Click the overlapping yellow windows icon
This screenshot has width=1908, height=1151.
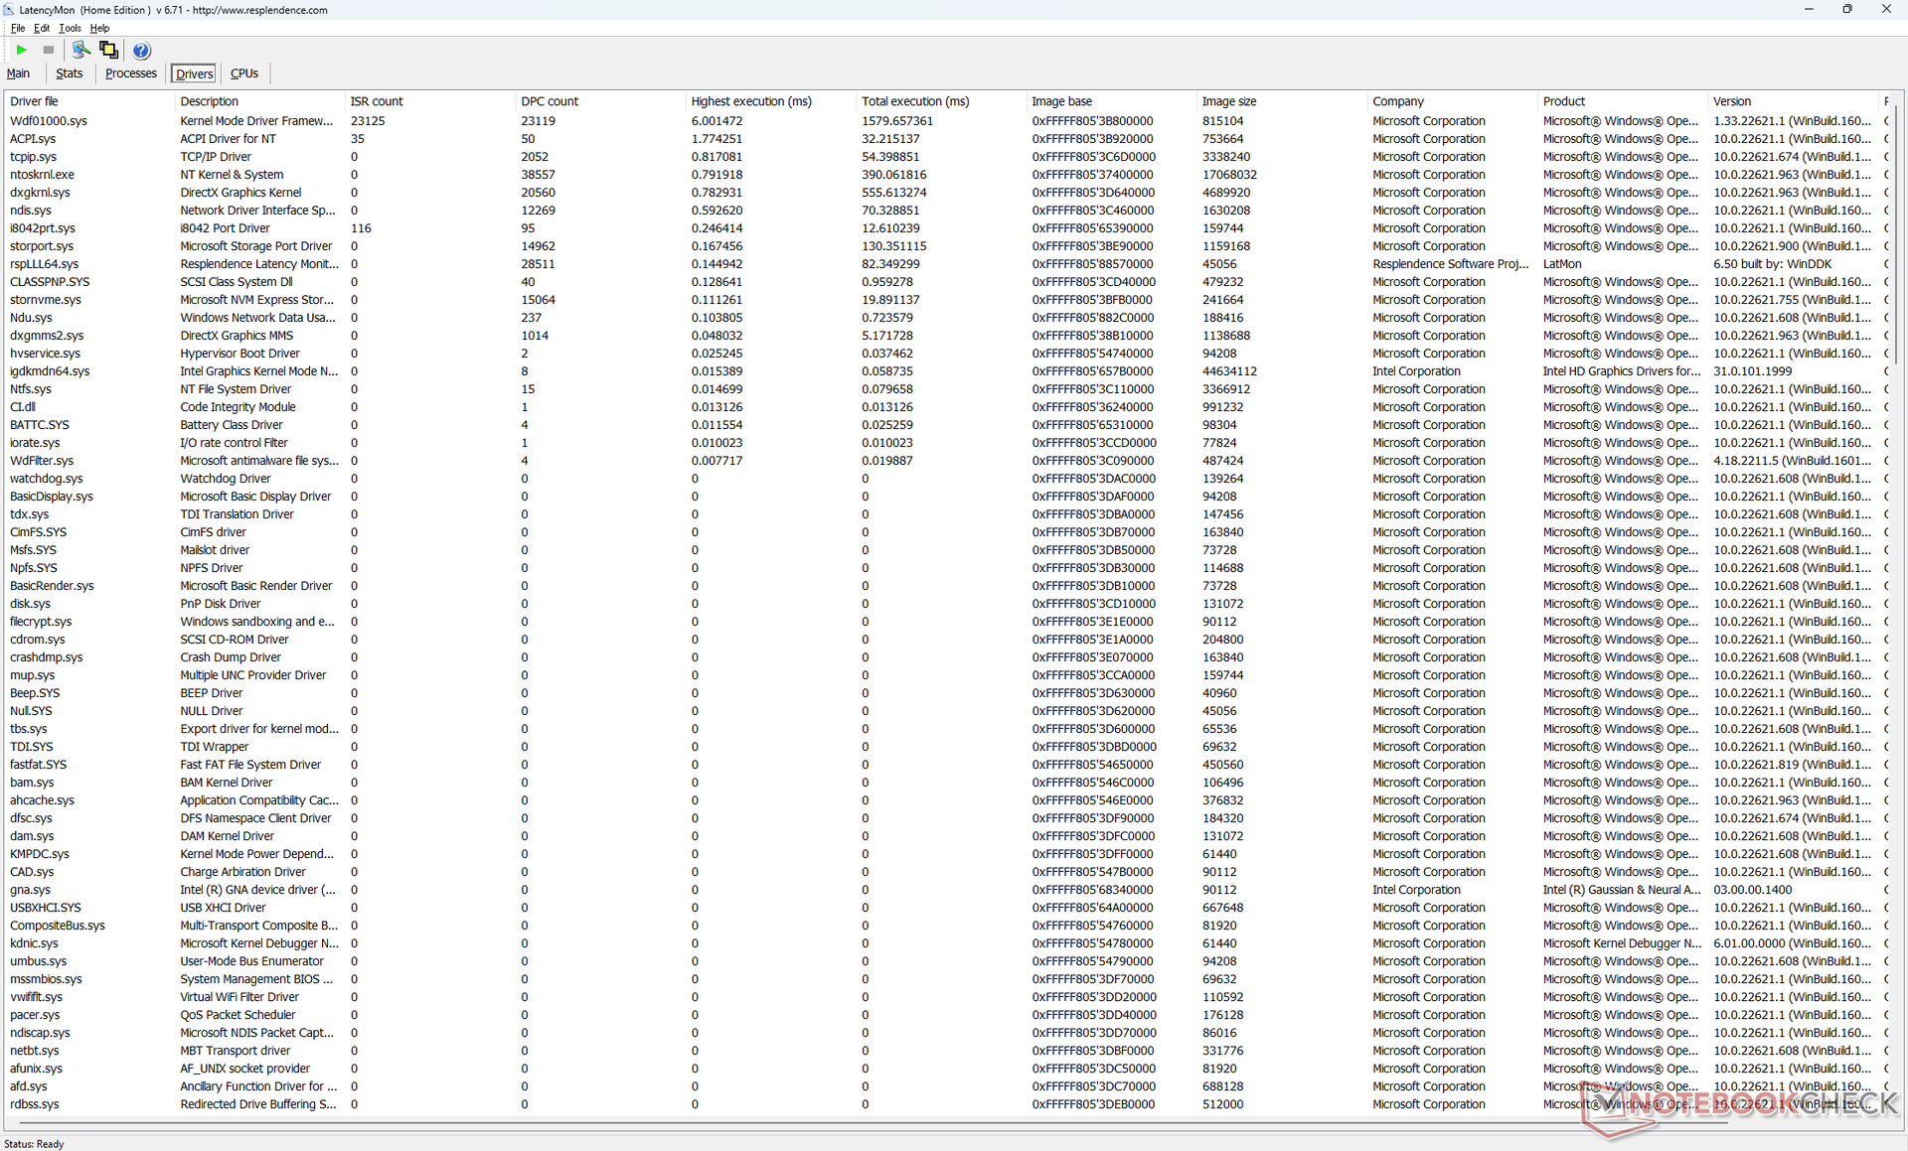click(108, 50)
